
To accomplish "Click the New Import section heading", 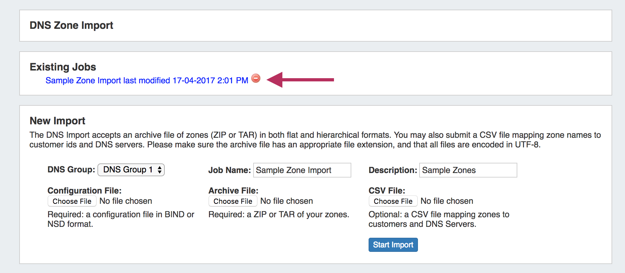I will point(57,121).
